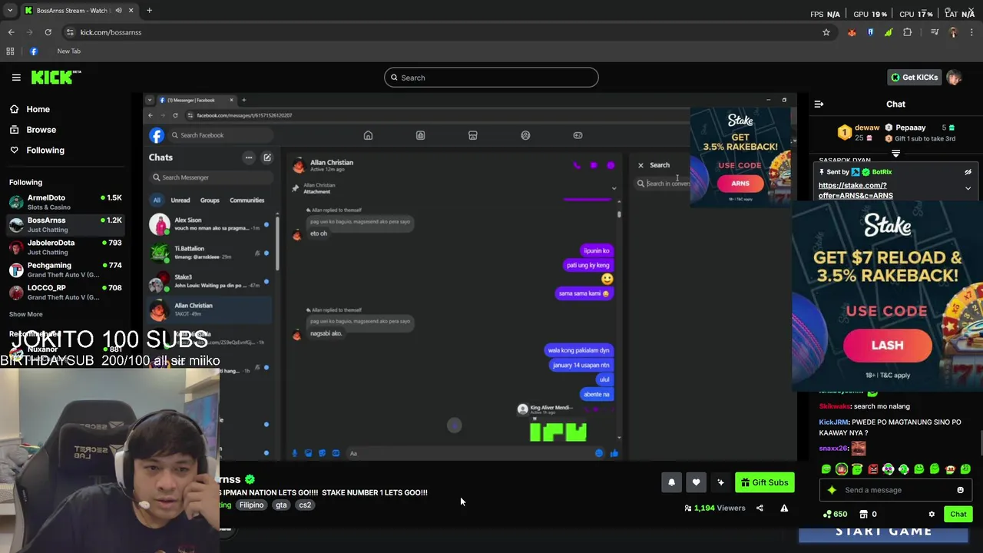983x553 pixels.
Task: Open the Kick hamburger menu
Action: [x=16, y=78]
